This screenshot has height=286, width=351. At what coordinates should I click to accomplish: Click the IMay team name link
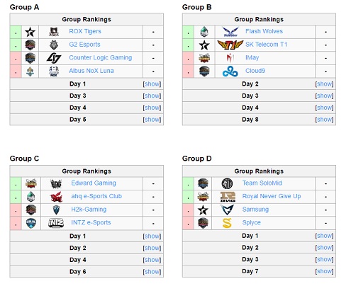pos(252,58)
